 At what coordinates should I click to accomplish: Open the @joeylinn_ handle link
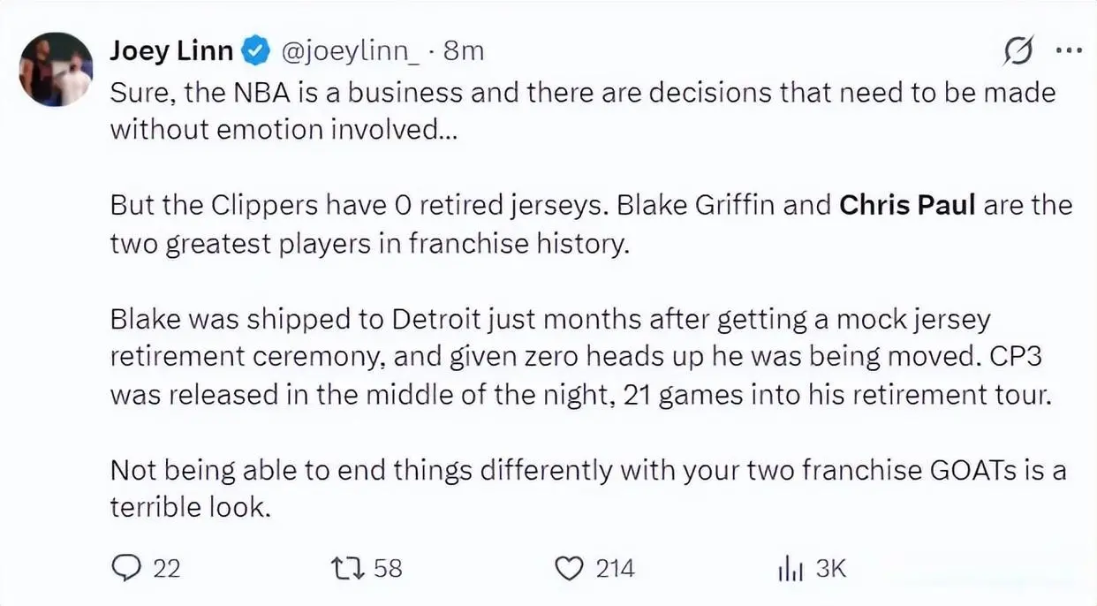coord(351,51)
